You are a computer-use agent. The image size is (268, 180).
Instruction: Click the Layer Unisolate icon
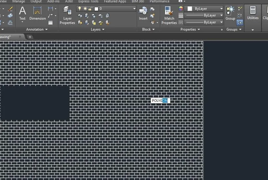coord(87,22)
